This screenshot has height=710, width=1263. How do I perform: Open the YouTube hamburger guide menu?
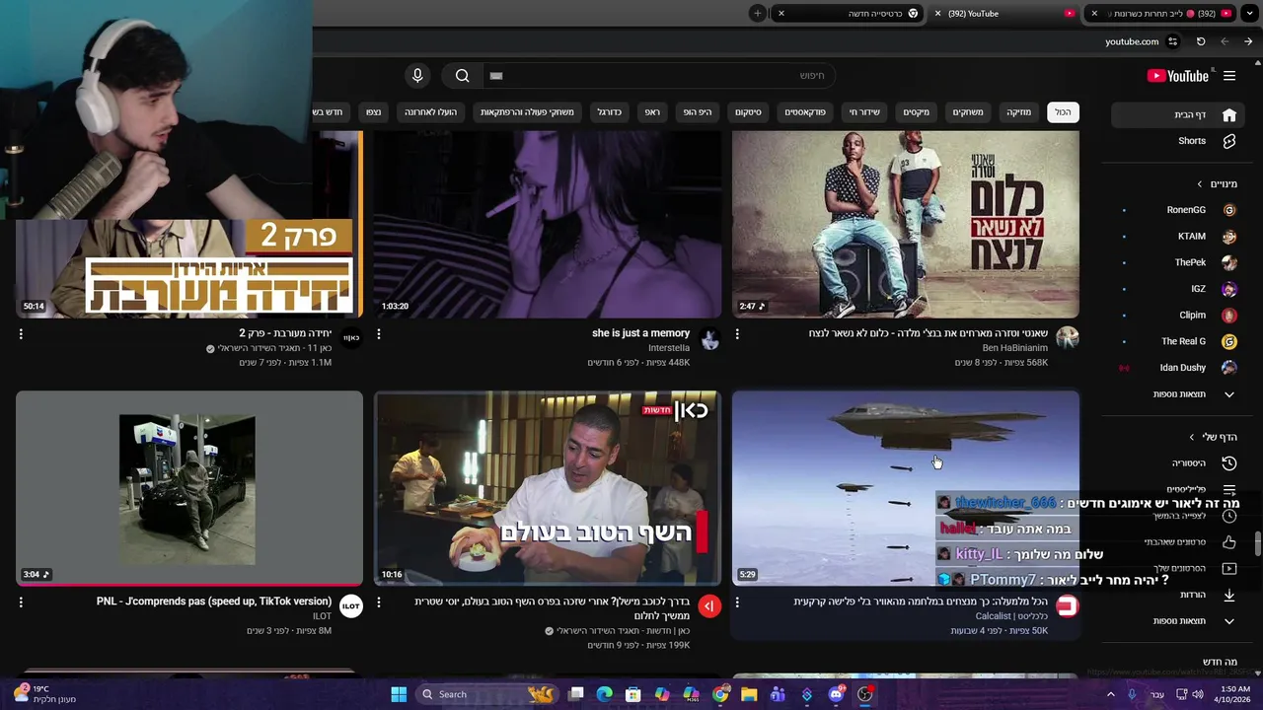tap(1229, 76)
